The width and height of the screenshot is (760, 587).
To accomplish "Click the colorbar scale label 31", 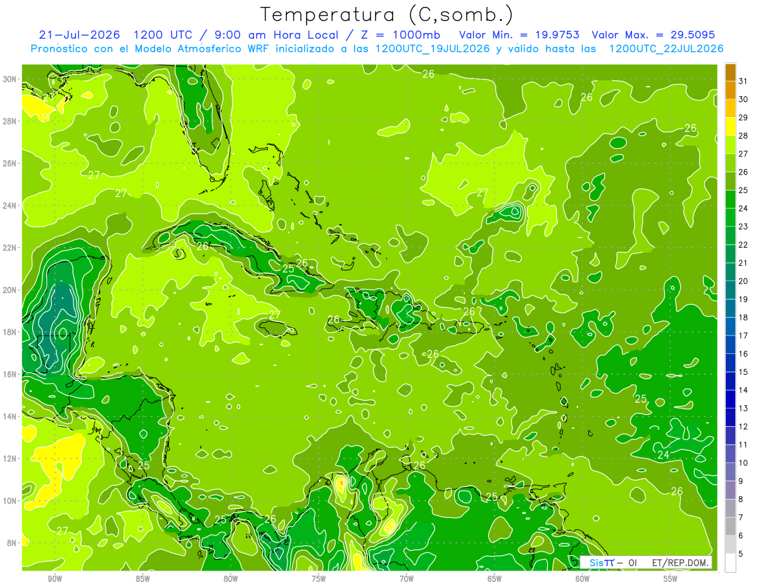I will click(x=744, y=81).
